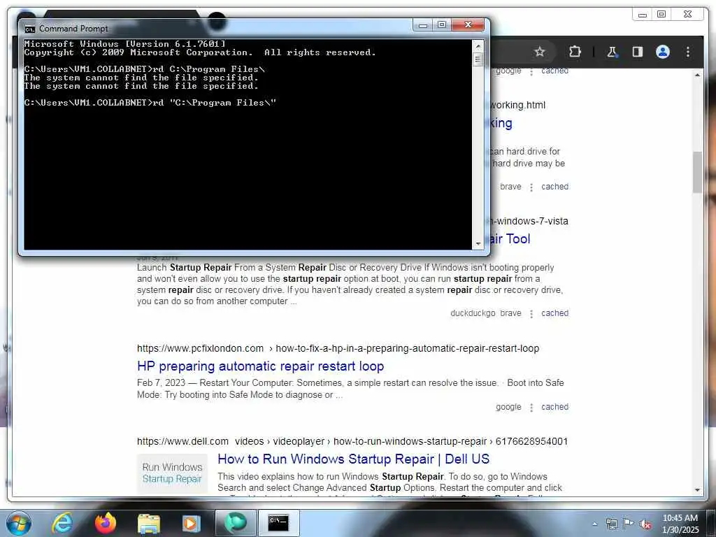Click the Command Prompt scrollbar thumb

(478, 59)
